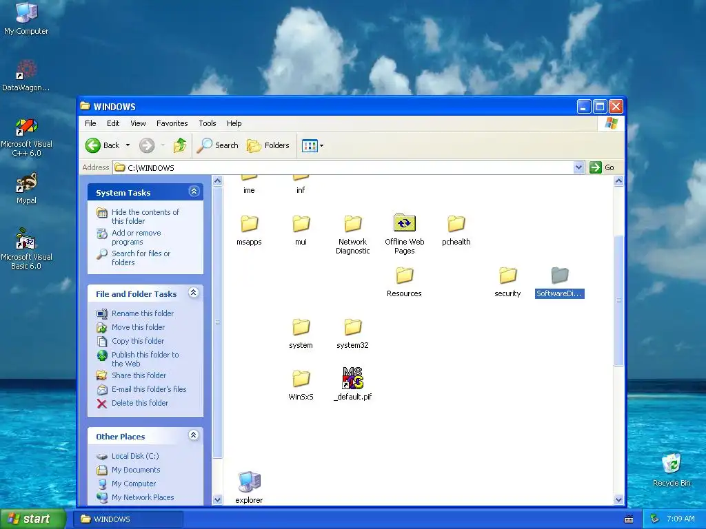Select the SoftwareDistribution folder icon

pyautogui.click(x=560, y=275)
